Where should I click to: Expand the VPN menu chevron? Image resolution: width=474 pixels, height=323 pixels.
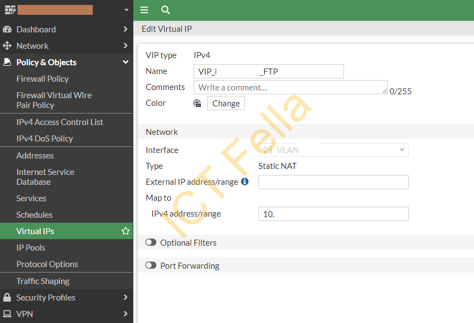(x=126, y=314)
